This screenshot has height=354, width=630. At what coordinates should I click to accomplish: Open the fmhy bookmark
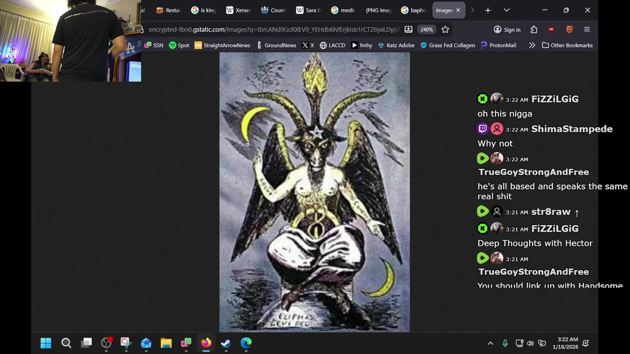pyautogui.click(x=361, y=45)
